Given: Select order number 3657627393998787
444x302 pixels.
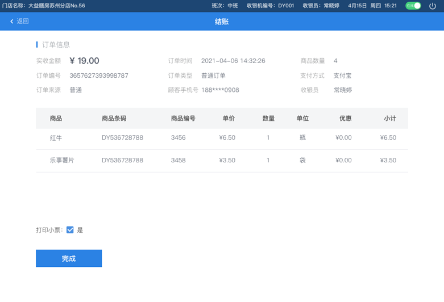Looking at the screenshot, I should [x=99, y=75].
